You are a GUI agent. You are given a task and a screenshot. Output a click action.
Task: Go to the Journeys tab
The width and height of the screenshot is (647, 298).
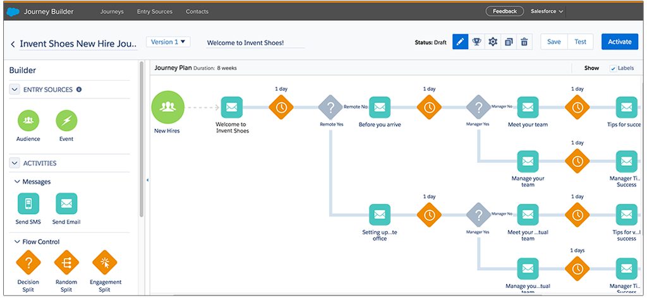(x=112, y=11)
